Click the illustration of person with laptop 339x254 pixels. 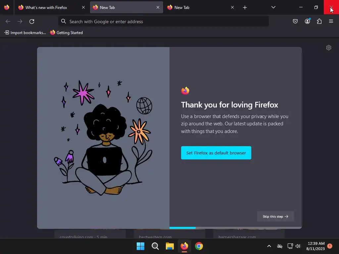click(x=103, y=138)
